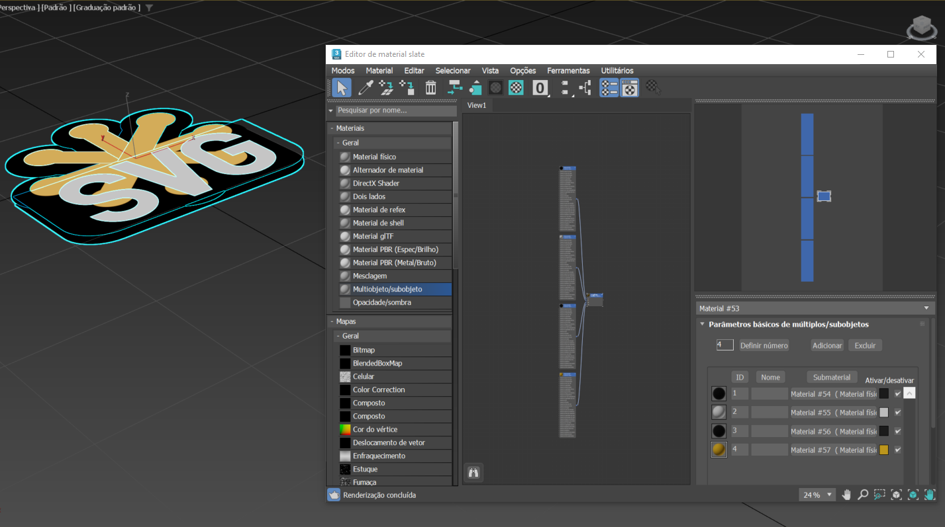Click the Definir número button

pos(764,345)
